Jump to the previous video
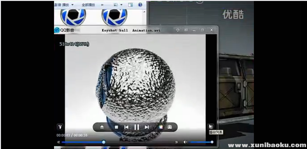Screen dimensions: 307x149 coord(126,127)
